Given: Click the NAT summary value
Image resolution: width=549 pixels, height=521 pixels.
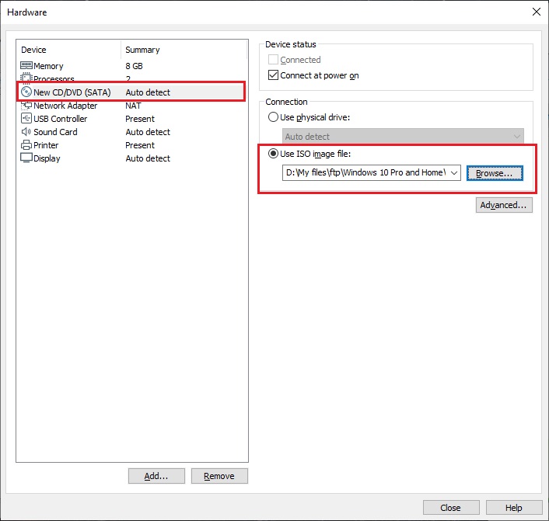Looking at the screenshot, I should click(x=134, y=106).
